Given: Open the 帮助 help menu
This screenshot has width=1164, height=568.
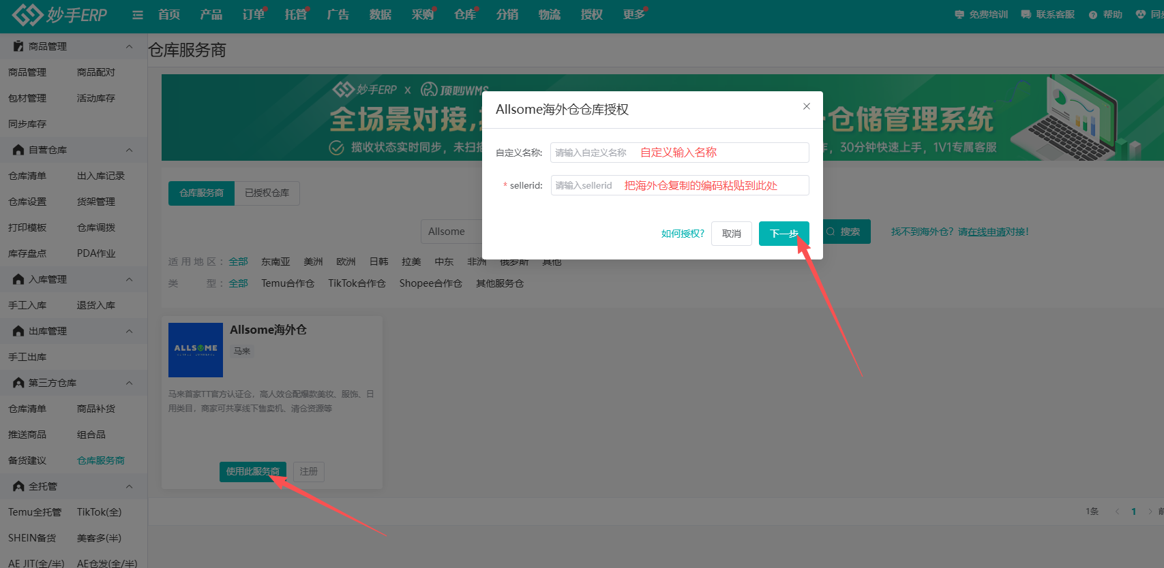Looking at the screenshot, I should pyautogui.click(x=1105, y=14).
